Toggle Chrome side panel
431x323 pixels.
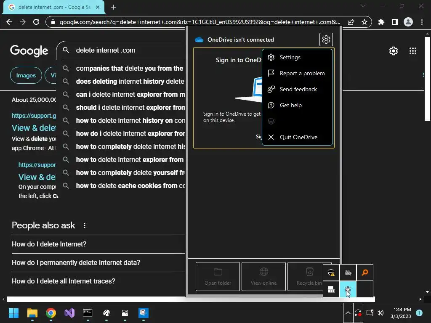395,22
